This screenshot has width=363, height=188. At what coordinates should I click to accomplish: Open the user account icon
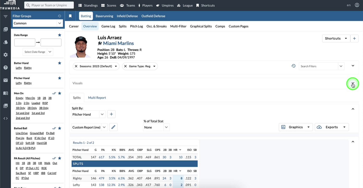click(357, 5)
